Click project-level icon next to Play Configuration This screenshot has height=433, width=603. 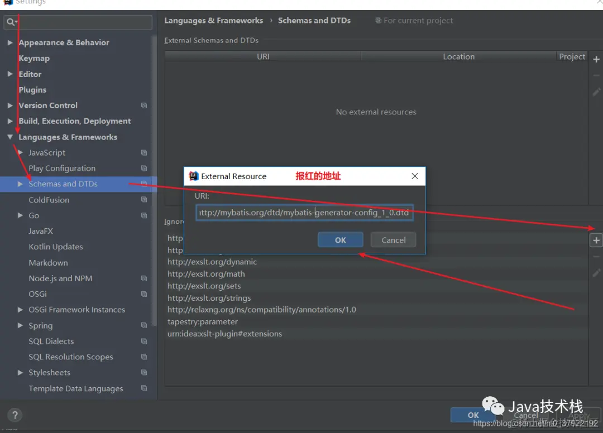[x=144, y=169]
